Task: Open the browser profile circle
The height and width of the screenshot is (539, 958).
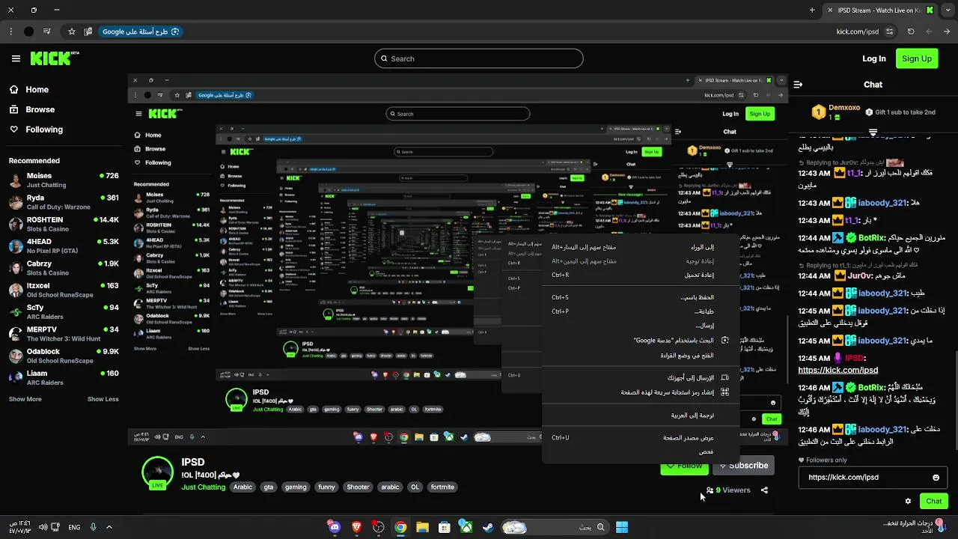Action: tap(28, 31)
